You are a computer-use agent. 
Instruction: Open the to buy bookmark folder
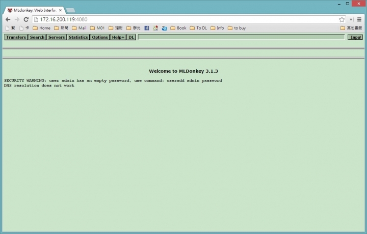pos(237,28)
